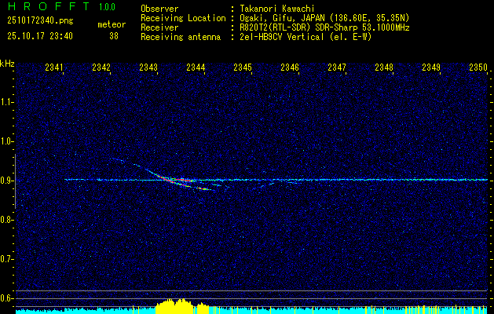Click the 1.0 frequency axis label
This screenshot has height=314, width=494.
click(x=7, y=141)
